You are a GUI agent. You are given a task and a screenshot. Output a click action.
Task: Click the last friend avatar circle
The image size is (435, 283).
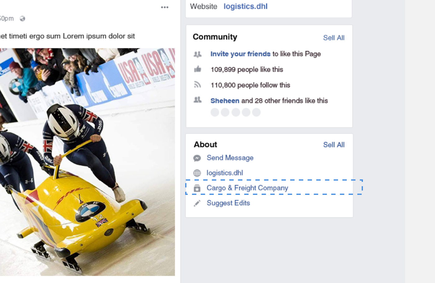(256, 112)
